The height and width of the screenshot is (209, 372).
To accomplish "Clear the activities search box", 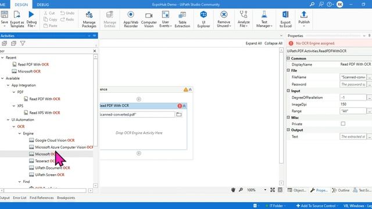I will 94,51.
